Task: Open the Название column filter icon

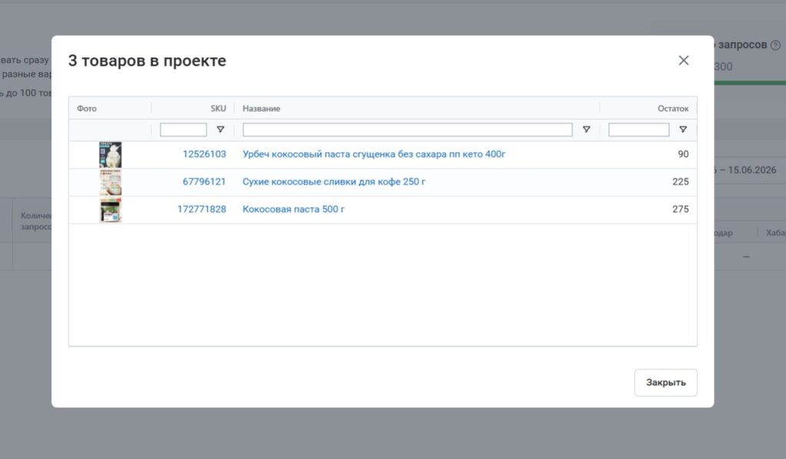Action: pos(586,130)
